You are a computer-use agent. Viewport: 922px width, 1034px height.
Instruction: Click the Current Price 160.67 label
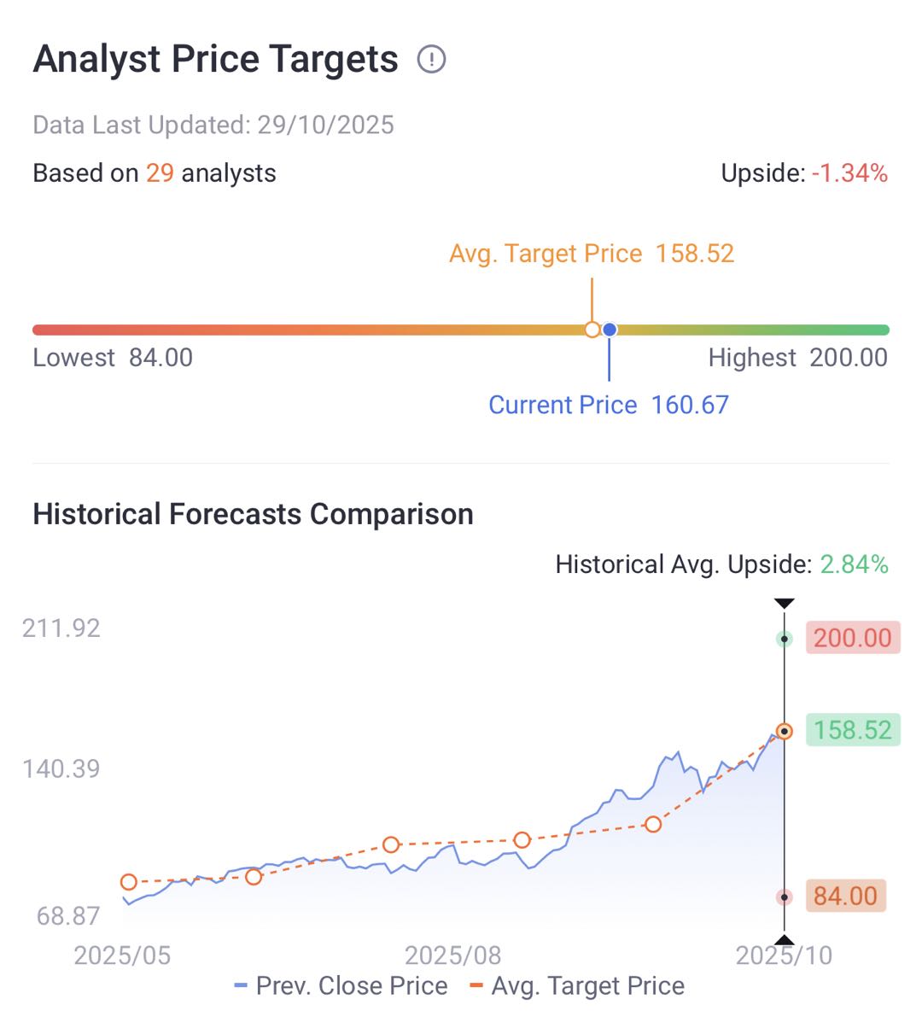609,405
